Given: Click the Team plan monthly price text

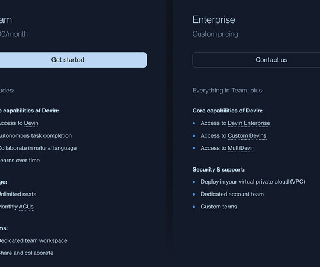Looking at the screenshot, I should click(x=14, y=34).
